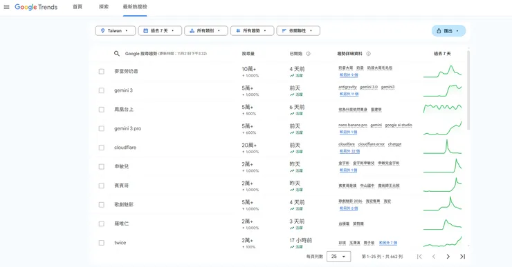The width and height of the screenshot is (512, 267).
Task: Click the sort icon on 依關聯性 filter
Action: click(284, 30)
